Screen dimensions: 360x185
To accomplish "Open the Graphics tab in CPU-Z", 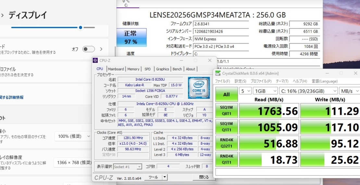I will point(163,69).
